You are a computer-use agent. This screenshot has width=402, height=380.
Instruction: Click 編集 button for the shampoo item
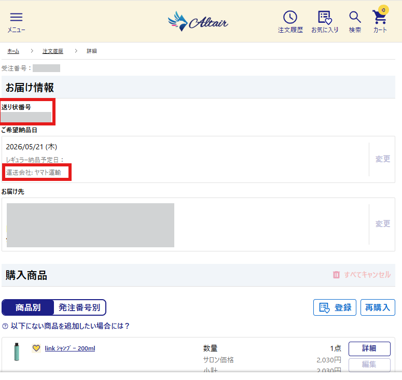(x=369, y=364)
